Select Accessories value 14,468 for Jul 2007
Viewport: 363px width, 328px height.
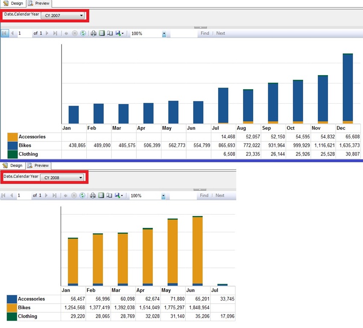click(228, 137)
